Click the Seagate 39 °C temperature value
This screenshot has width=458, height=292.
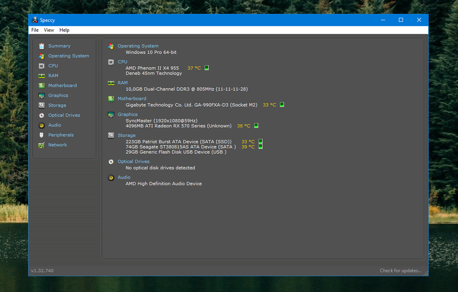pyautogui.click(x=248, y=147)
